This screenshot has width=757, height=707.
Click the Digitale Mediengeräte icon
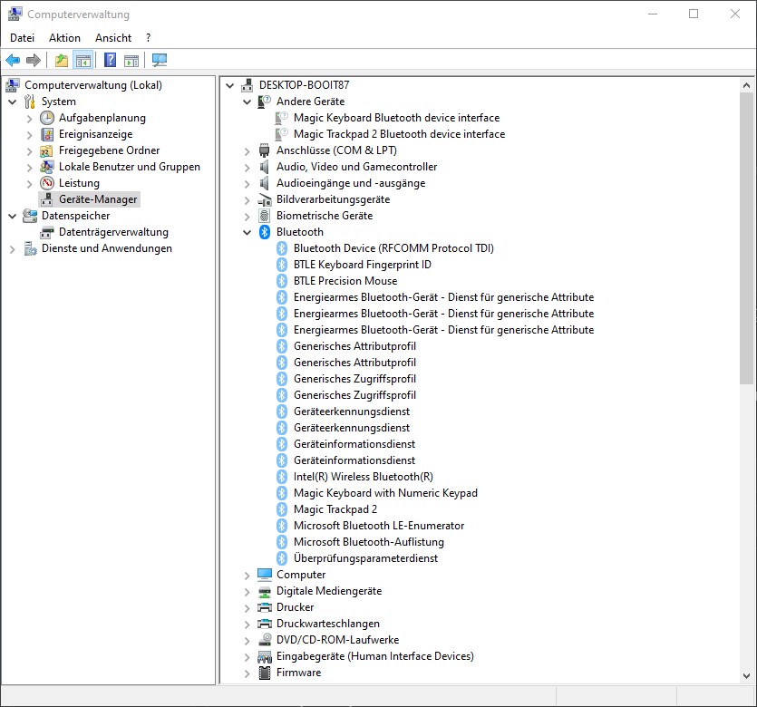(x=265, y=591)
